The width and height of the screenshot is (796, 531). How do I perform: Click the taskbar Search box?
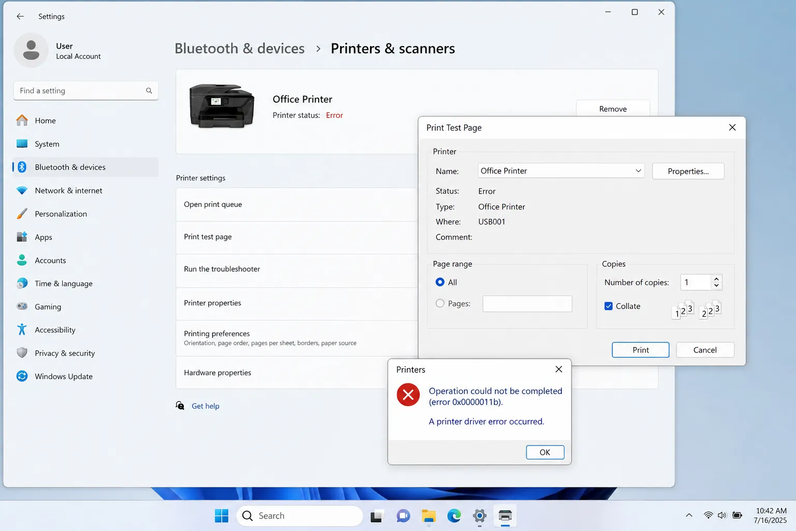click(300, 516)
